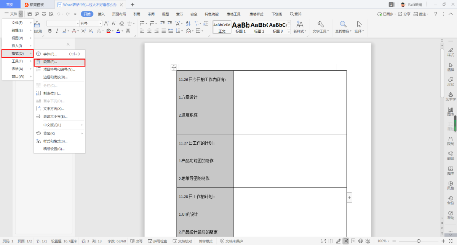Open the 图库 panel in right sidebar
This screenshot has width=457, height=245.
(451, 171)
